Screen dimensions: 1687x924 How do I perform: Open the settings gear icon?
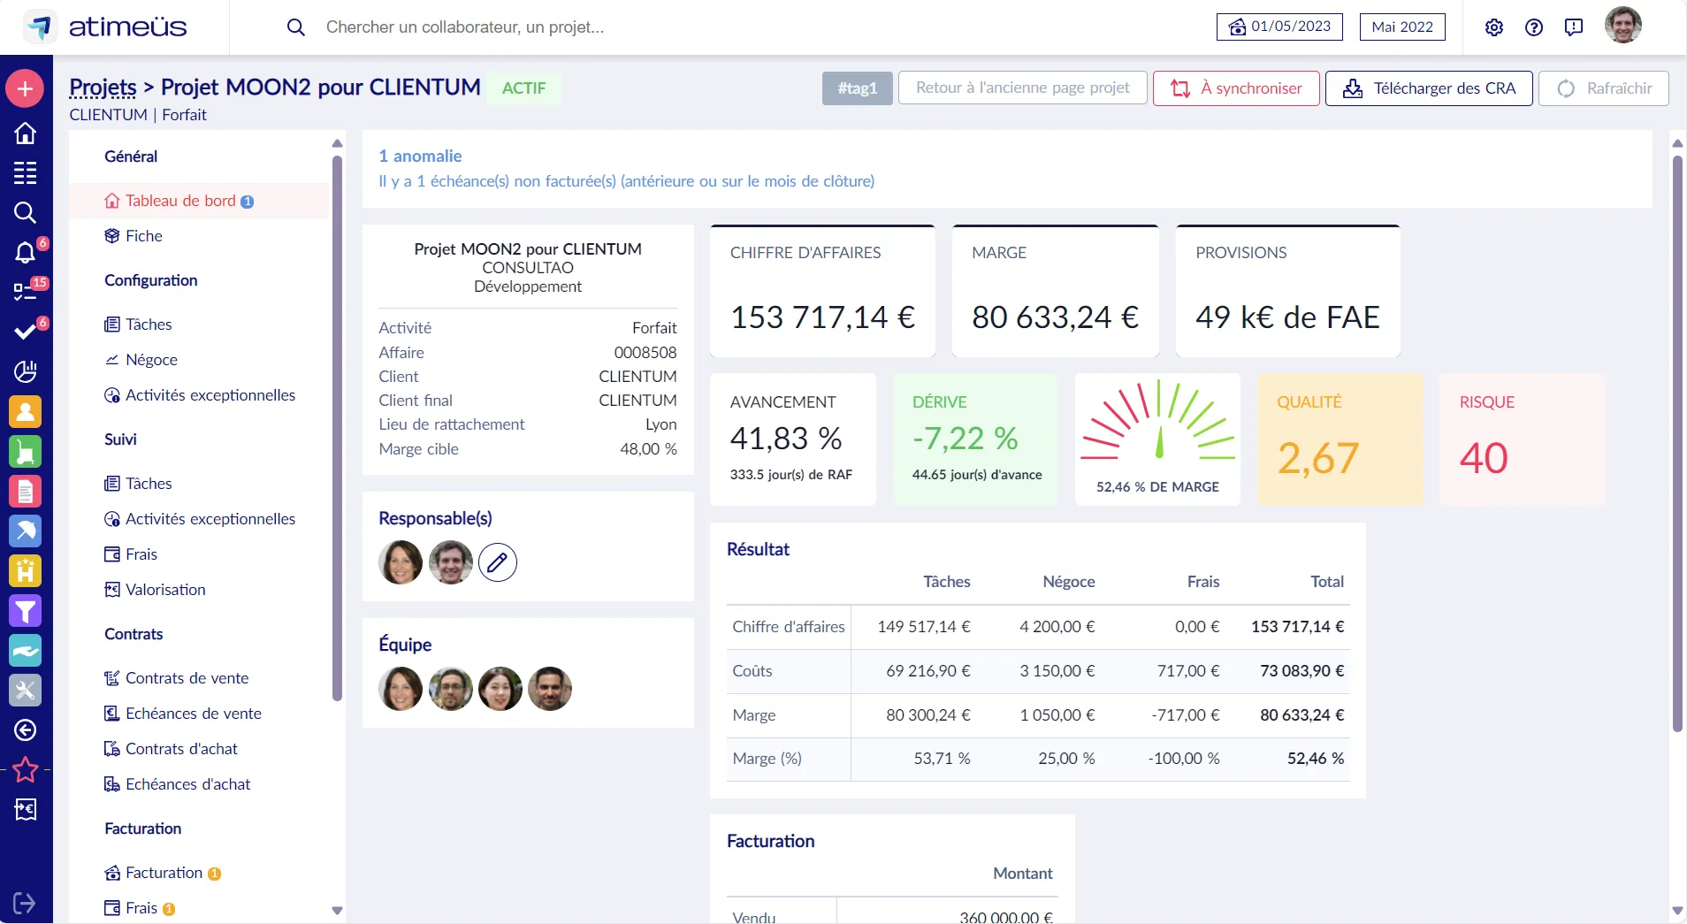click(1494, 27)
